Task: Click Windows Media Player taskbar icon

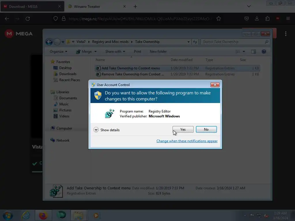Action: pos(96,215)
